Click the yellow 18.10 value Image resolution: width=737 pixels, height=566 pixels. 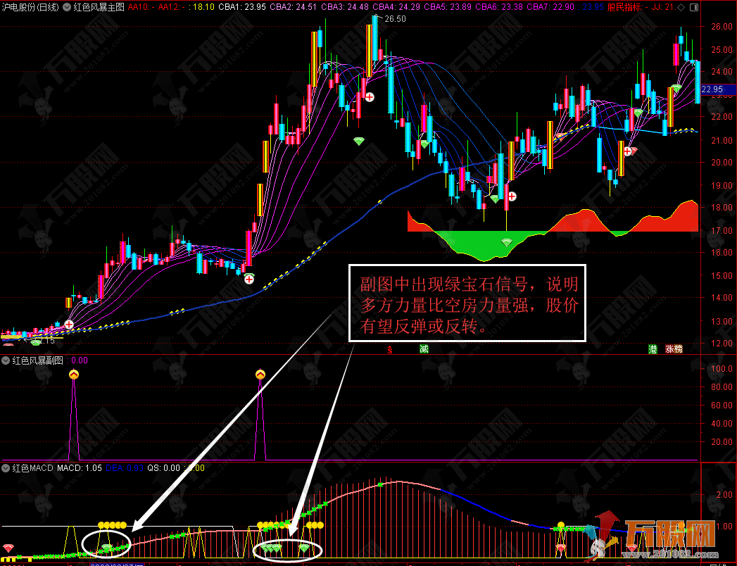click(x=204, y=7)
